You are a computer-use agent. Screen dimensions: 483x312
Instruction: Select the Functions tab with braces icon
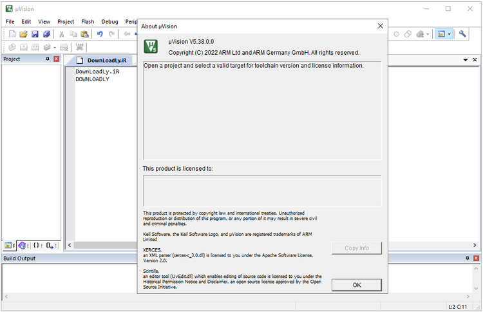(x=38, y=246)
